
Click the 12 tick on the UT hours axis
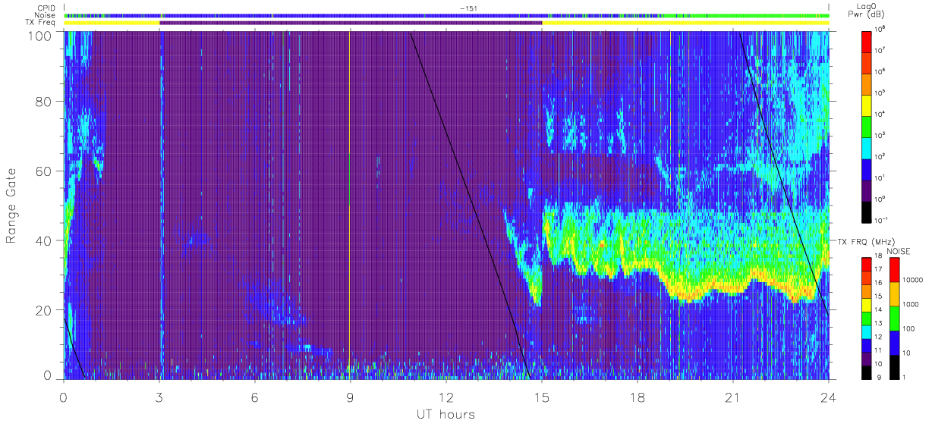point(446,397)
